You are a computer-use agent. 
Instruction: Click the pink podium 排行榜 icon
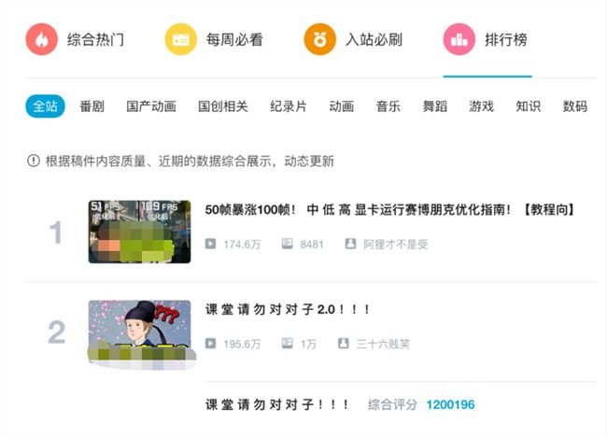point(459,39)
